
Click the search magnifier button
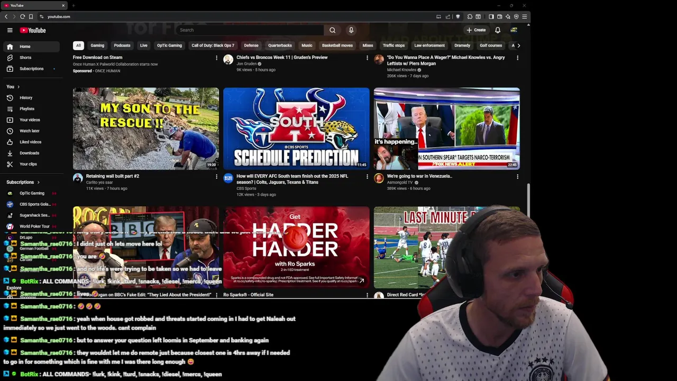pos(332,30)
